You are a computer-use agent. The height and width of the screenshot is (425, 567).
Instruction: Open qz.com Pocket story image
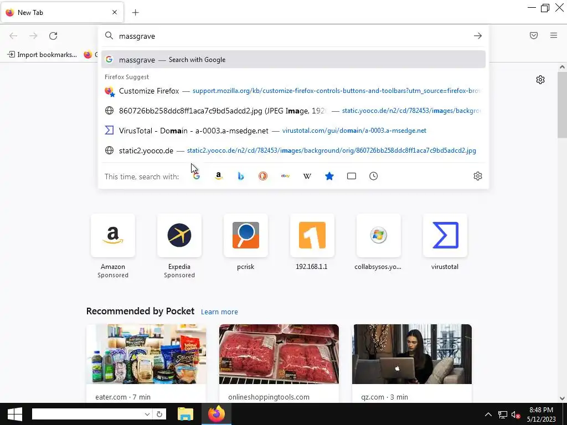pos(412,354)
